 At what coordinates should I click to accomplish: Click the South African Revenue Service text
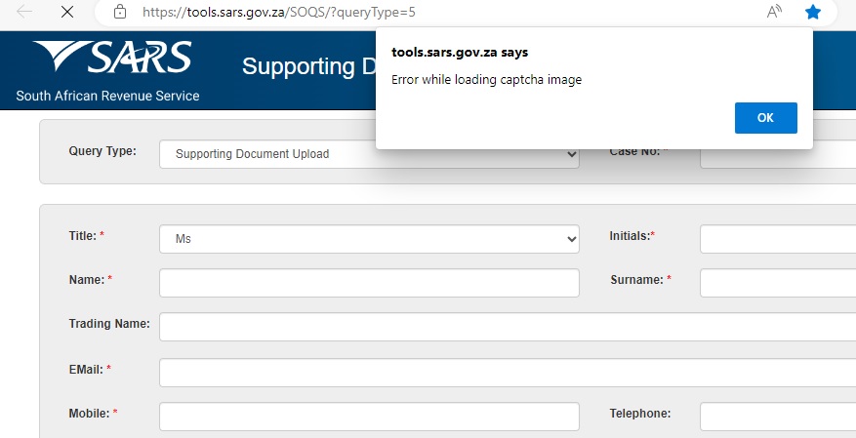pyautogui.click(x=107, y=96)
